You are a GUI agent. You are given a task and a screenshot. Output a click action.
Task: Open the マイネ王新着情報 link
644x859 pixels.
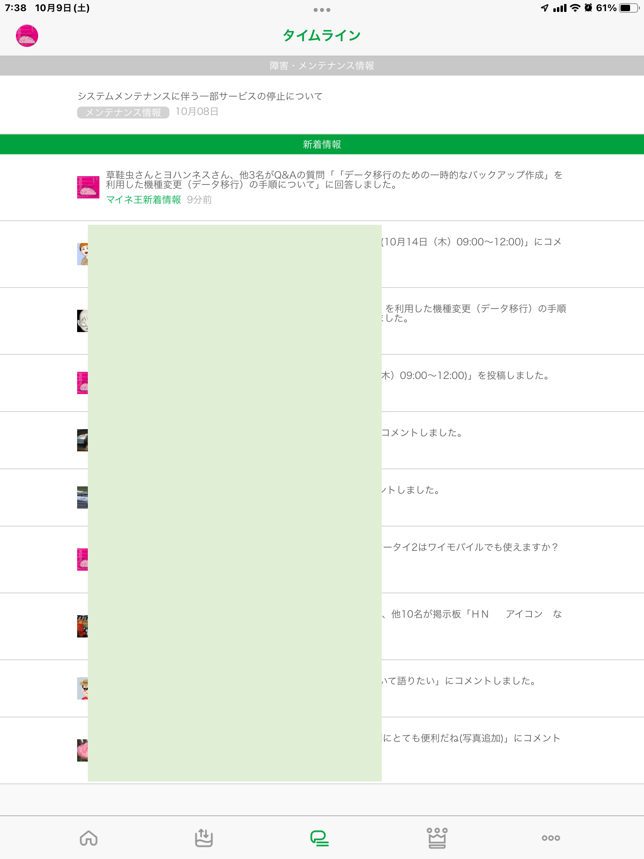click(x=144, y=200)
